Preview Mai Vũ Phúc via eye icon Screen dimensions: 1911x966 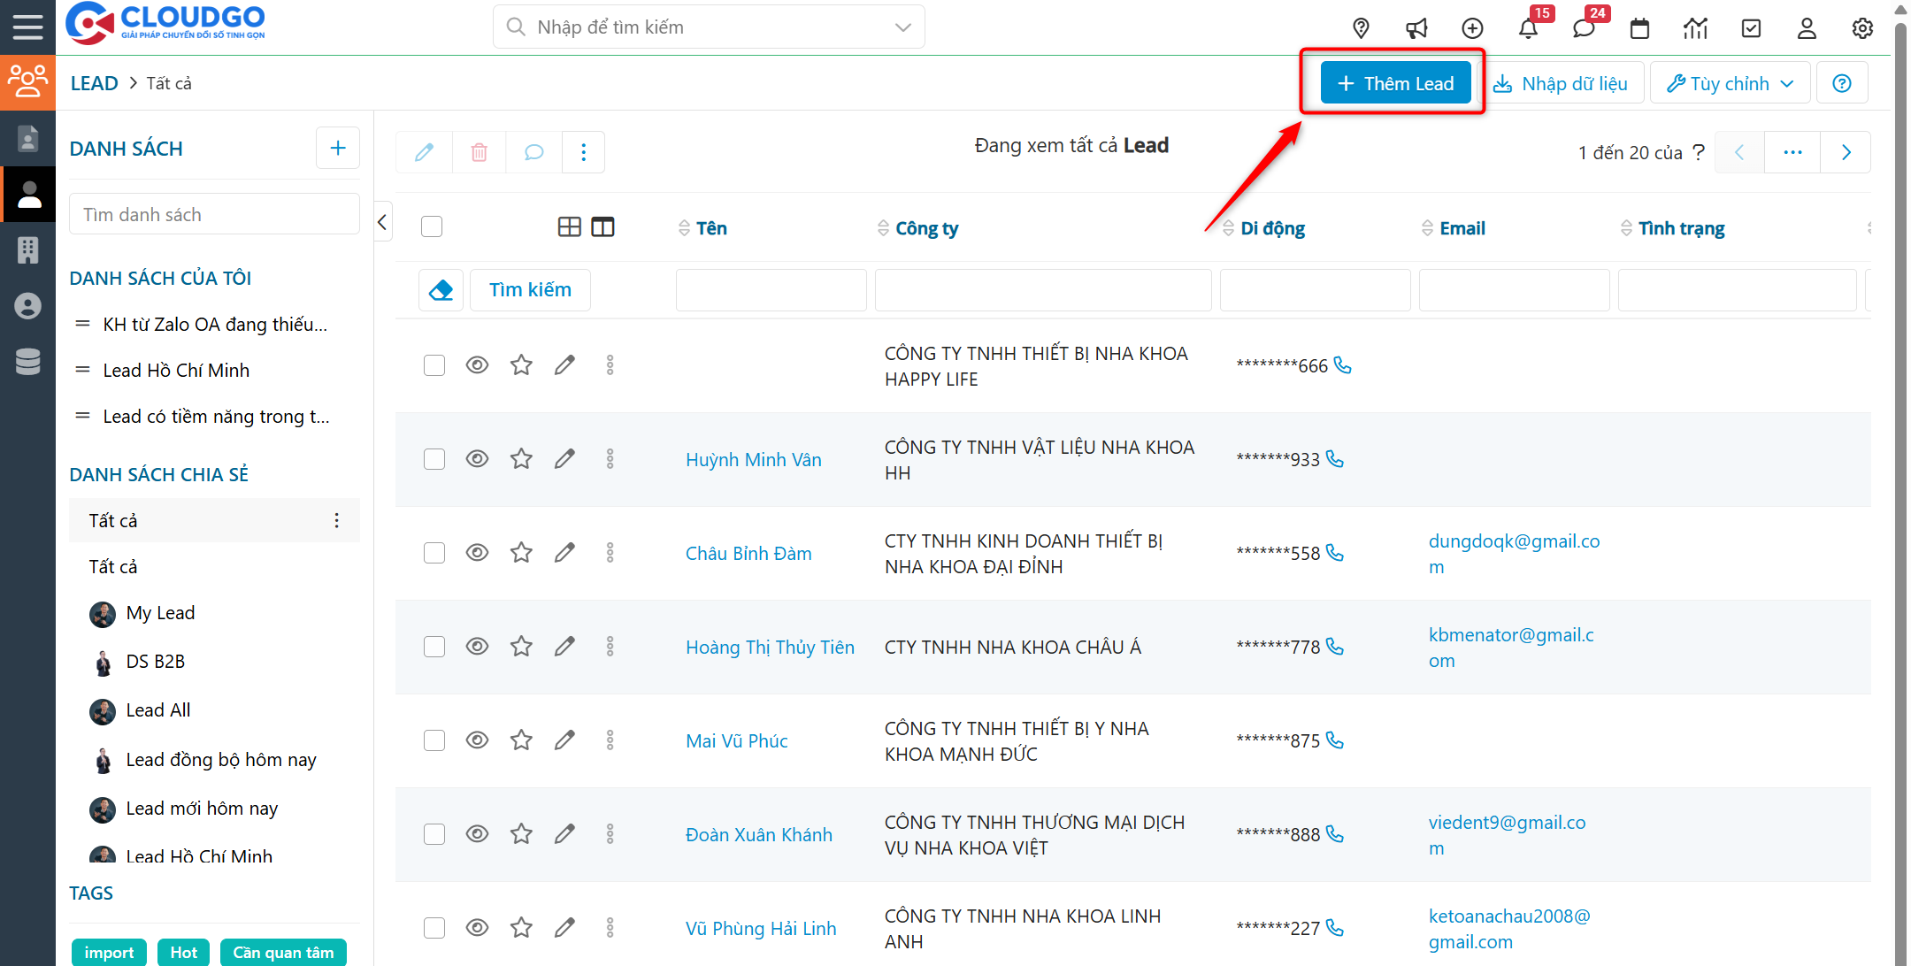[477, 740]
